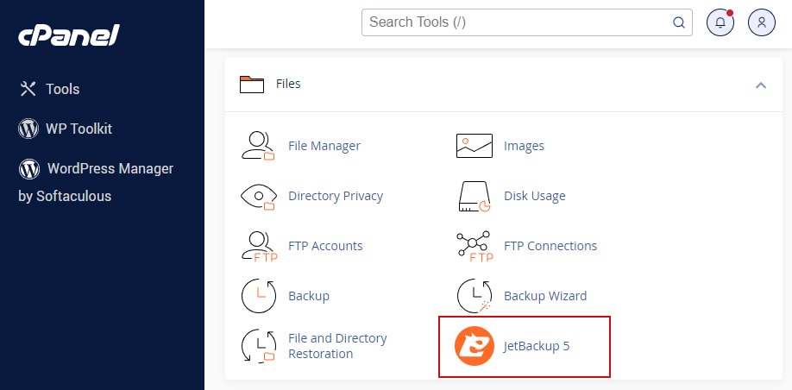Click the FTP Connections network icon
Viewport: 792px width, 390px height.
coord(474,246)
